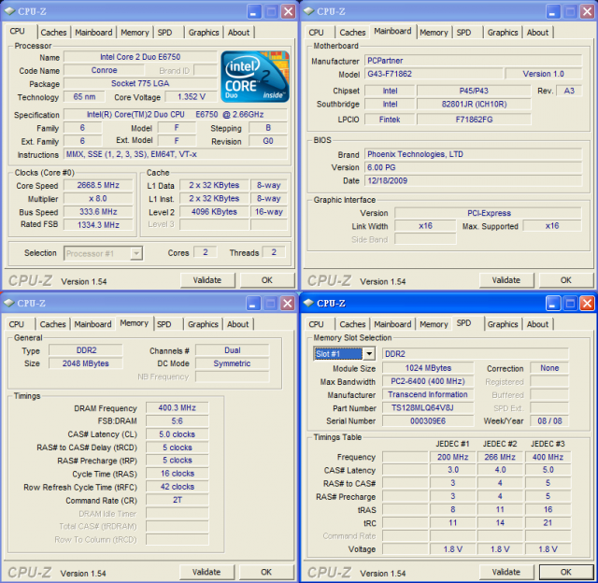Select Graphics tab in Mainboard window
598x583 pixels.
point(503,33)
